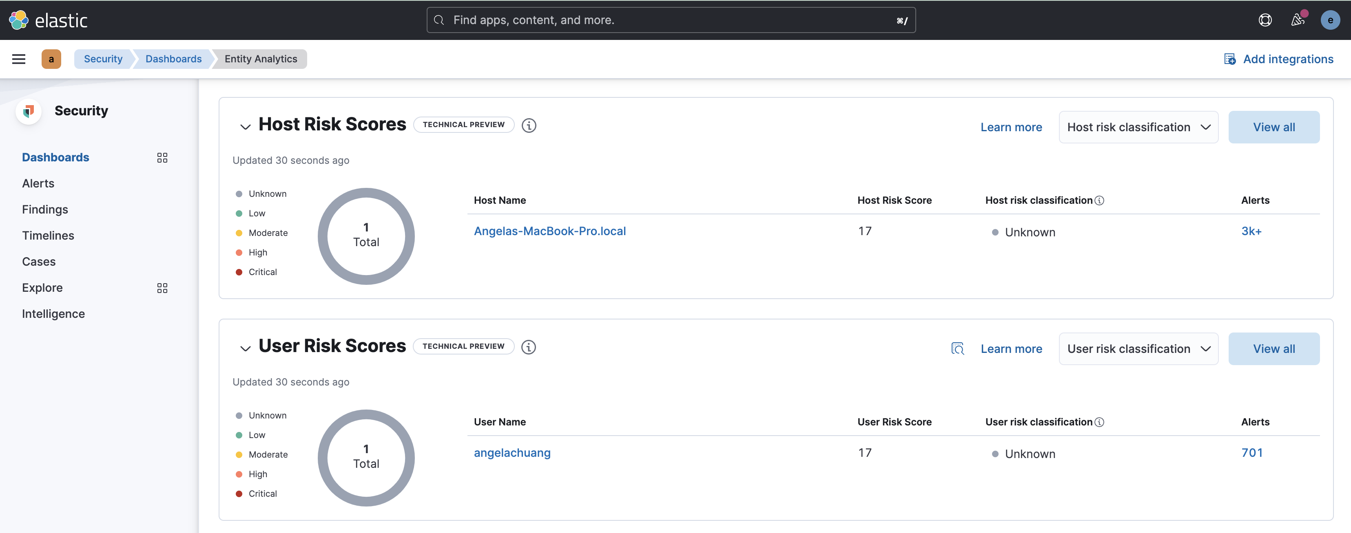Click the info icon by User risk classification column
Viewport: 1351px width, 533px height.
1100,422
